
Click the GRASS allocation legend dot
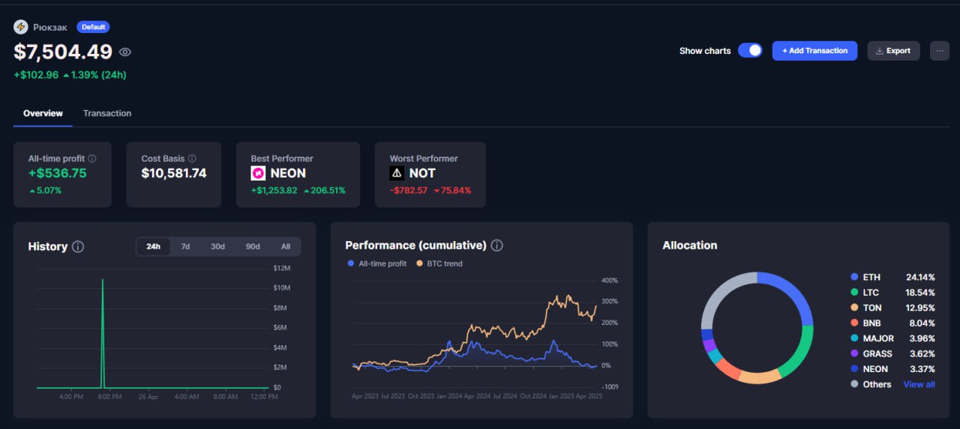pyautogui.click(x=854, y=353)
